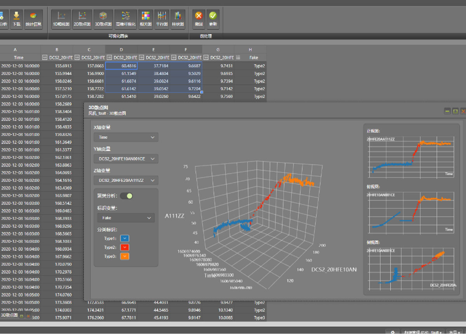Viewport: 466px width, 334px height.
Task: Open the X轴变量 Time dropdown
Action: (x=126, y=137)
